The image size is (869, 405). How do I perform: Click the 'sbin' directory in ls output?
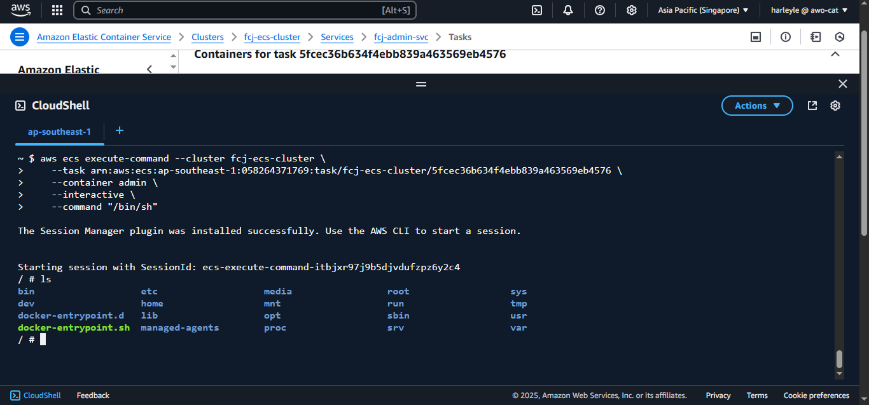coord(398,315)
